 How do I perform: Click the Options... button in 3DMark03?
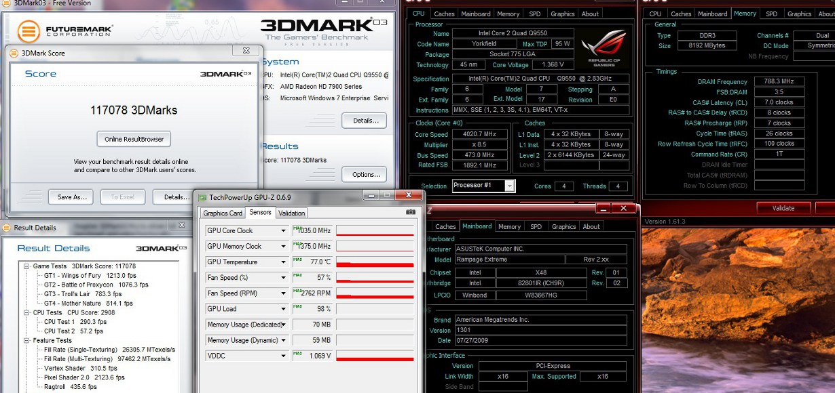pos(365,174)
